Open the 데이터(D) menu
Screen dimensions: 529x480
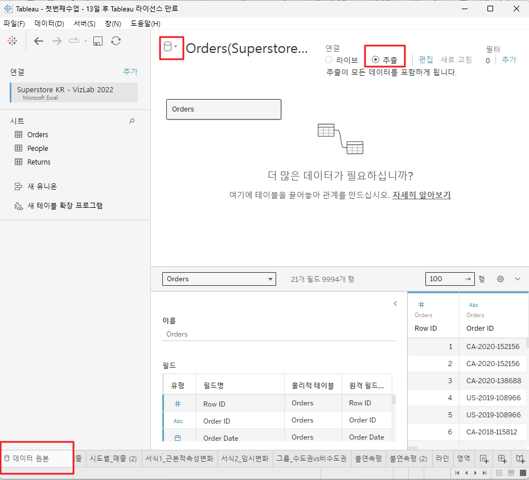coord(50,23)
